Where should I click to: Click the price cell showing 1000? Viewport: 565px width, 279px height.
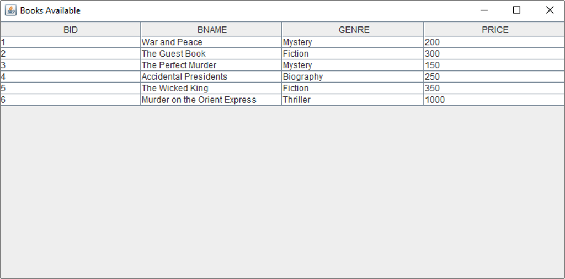[435, 100]
